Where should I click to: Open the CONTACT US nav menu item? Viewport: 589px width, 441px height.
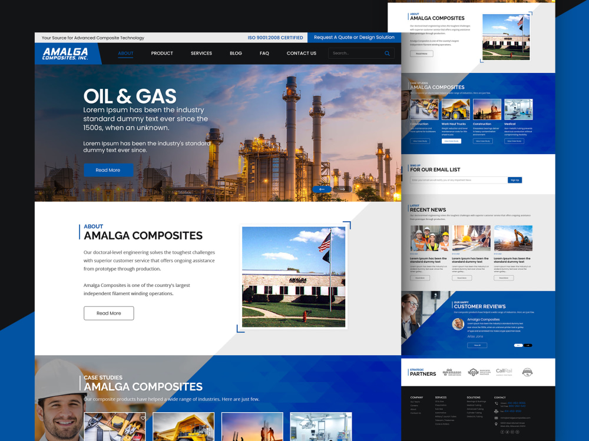point(302,54)
